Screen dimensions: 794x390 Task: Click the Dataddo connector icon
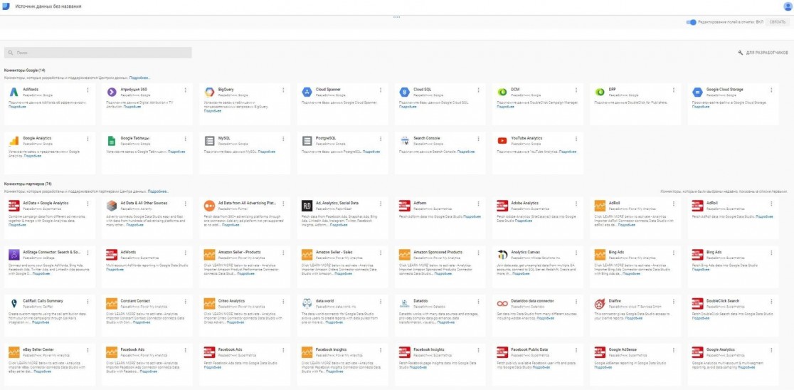pos(404,303)
